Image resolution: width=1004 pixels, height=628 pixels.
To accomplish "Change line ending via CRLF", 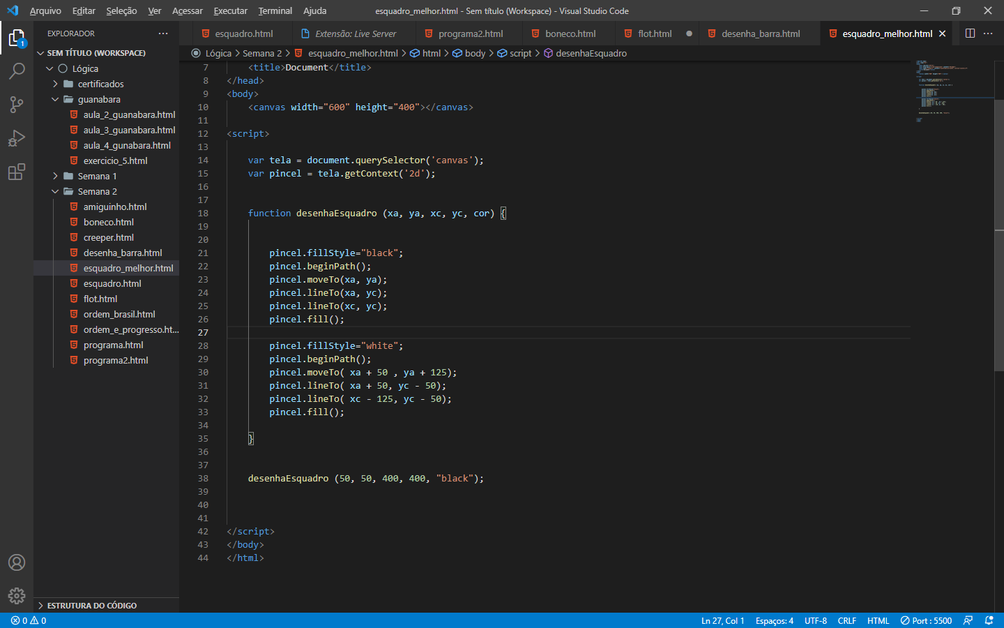I will pyautogui.click(x=846, y=620).
